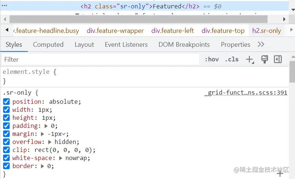
Task: Edit the 'rect(0, 0, 0, 0)' clip value
Action: (x=64, y=150)
